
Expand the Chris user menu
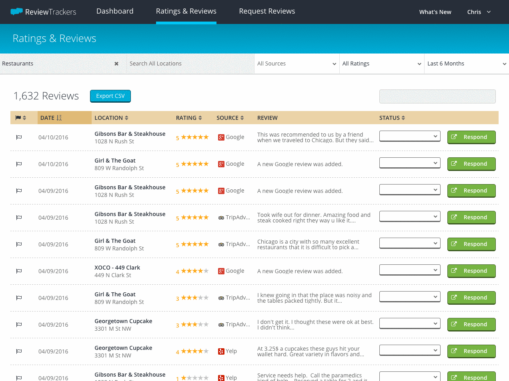pos(479,12)
